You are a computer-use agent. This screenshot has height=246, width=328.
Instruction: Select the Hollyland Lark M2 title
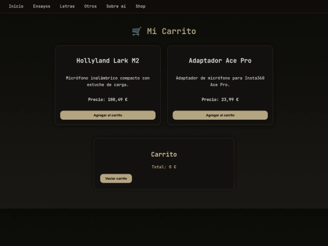[108, 61]
